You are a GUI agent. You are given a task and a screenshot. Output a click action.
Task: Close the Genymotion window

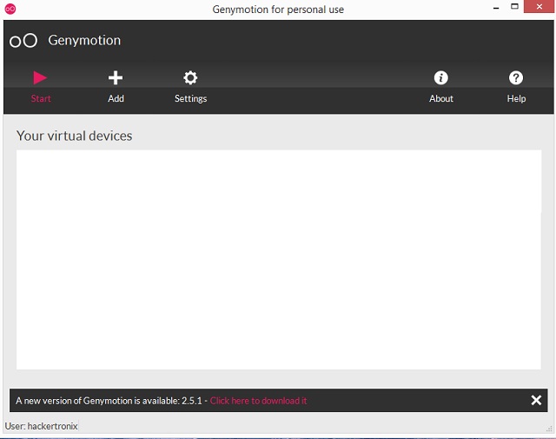pos(539,6)
